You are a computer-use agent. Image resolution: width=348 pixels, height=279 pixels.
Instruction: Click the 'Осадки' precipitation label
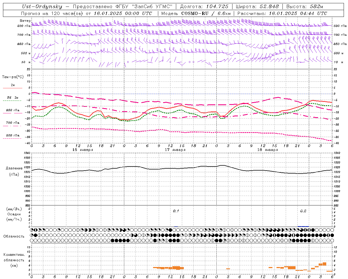(14, 214)
